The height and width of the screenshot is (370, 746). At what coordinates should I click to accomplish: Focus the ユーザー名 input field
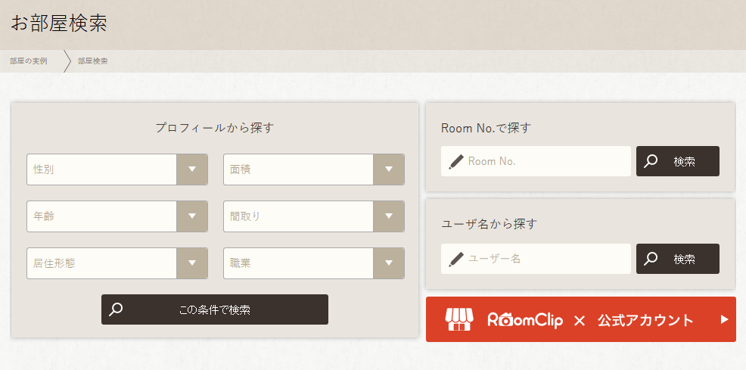click(546, 259)
